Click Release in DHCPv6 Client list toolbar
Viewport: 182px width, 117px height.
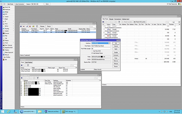pos(42,26)
